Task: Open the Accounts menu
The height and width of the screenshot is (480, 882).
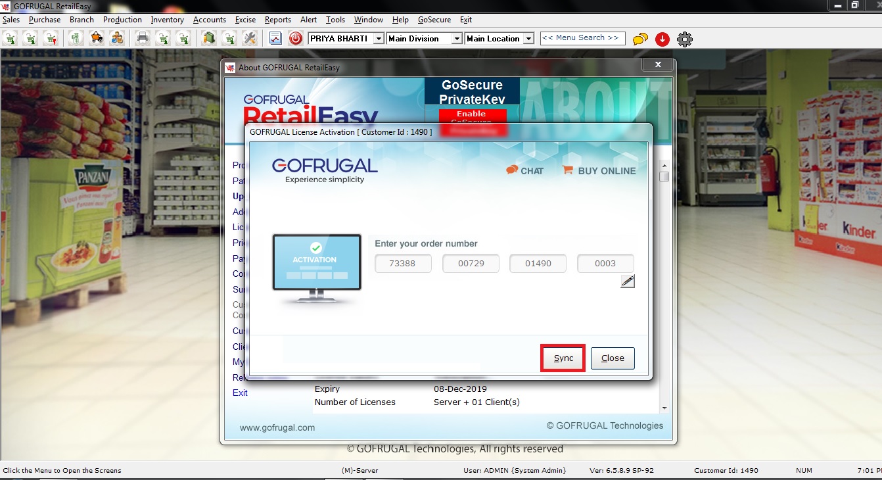Action: pos(210,20)
